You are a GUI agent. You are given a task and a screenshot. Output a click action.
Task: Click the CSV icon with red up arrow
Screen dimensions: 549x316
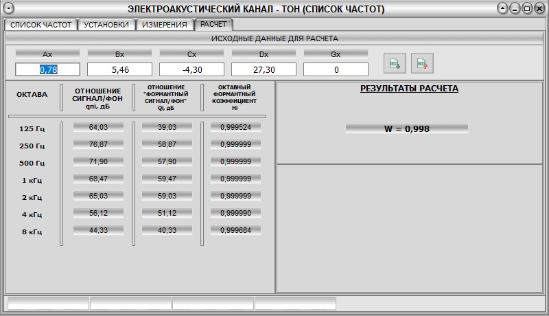[x=422, y=63]
